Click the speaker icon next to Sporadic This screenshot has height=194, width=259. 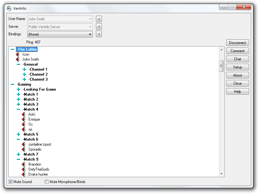24,149
